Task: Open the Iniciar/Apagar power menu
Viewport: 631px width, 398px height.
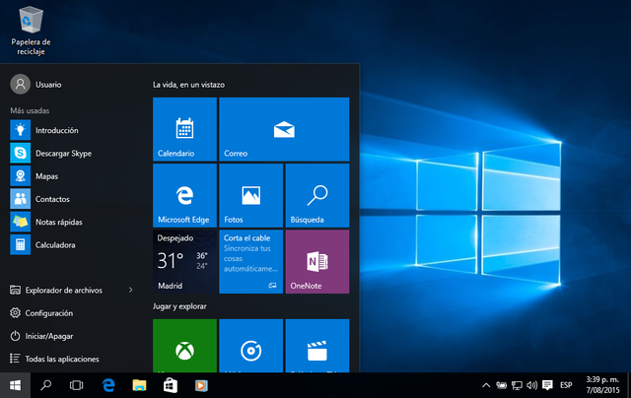Action: click(41, 336)
